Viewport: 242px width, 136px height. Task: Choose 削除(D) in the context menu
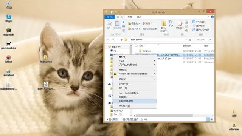point(135,97)
